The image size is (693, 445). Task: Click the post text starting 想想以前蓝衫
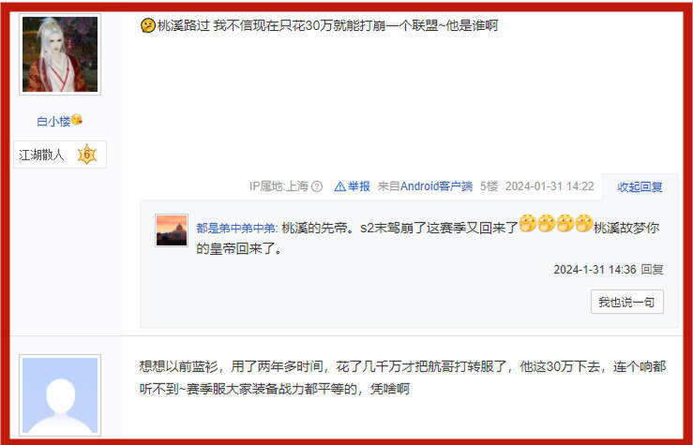(x=402, y=378)
